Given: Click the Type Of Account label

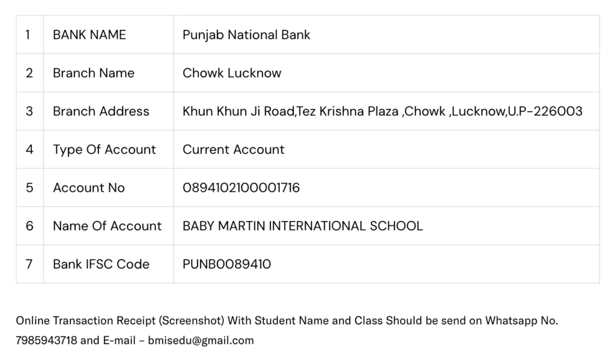Looking at the screenshot, I should point(105,149).
